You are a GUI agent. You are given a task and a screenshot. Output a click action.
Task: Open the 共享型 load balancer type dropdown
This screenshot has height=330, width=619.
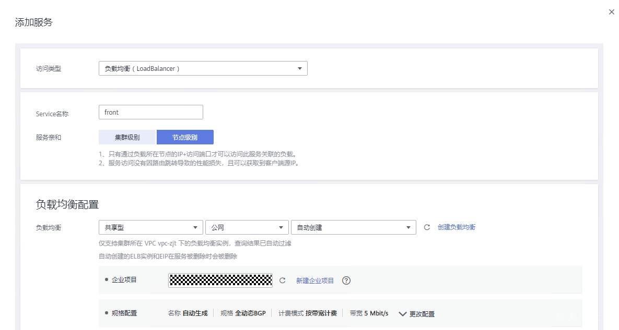coord(151,227)
